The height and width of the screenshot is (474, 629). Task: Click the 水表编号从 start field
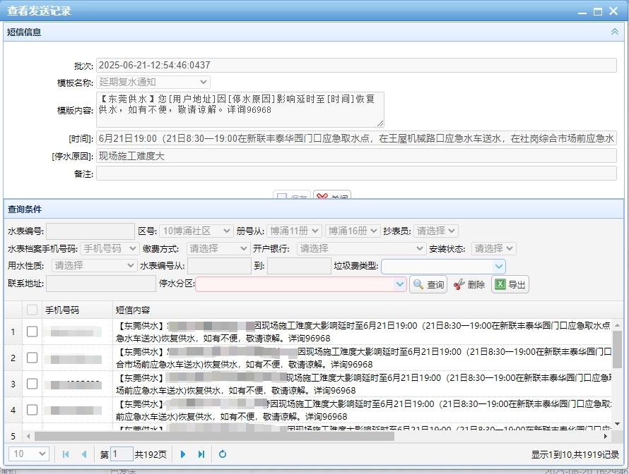219,266
